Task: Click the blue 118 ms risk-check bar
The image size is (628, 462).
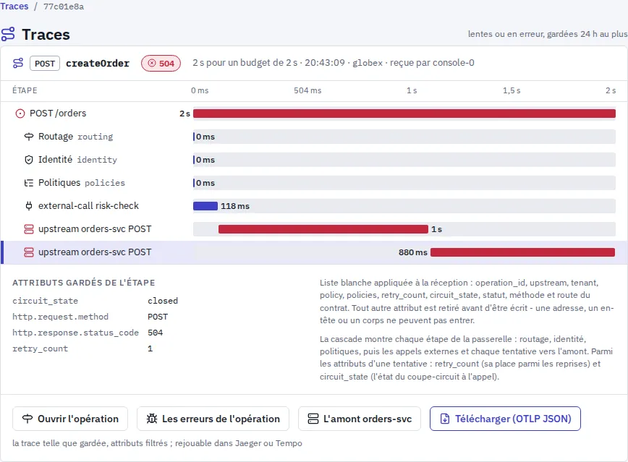Action: point(205,206)
